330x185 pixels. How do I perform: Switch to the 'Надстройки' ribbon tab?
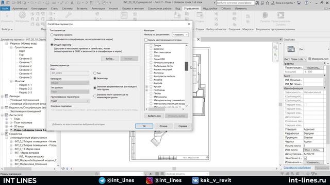tap(210, 9)
